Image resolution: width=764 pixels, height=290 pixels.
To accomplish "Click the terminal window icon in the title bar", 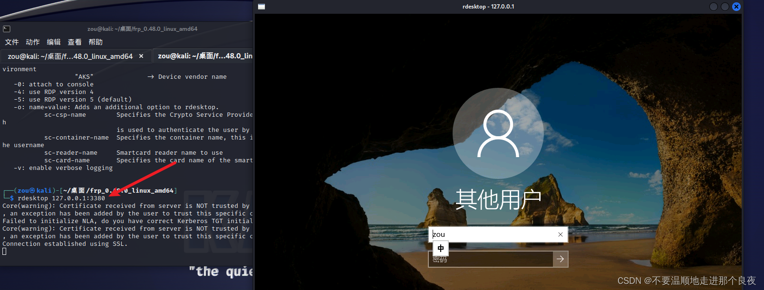I will click(x=7, y=29).
